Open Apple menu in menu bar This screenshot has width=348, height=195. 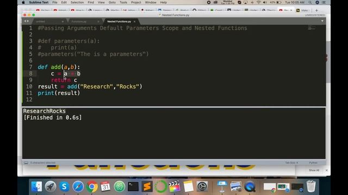coord(23,2)
